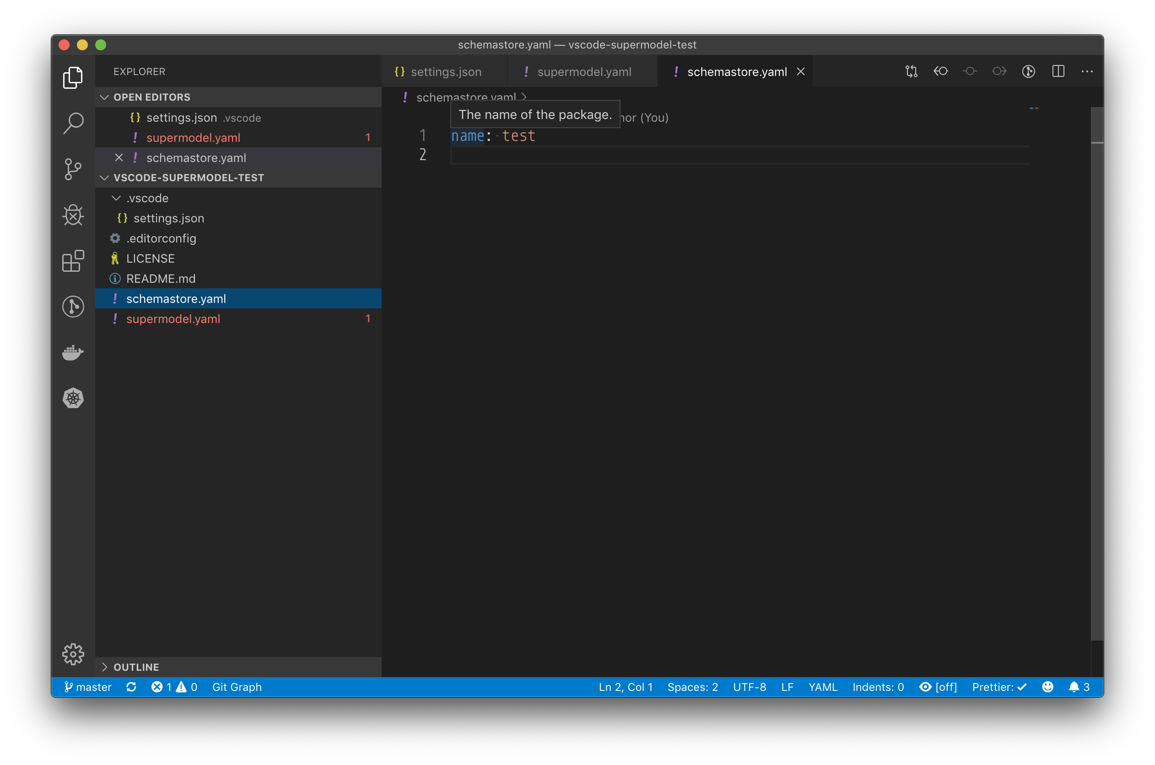Change Spaces: 2 indentation setting

(692, 687)
